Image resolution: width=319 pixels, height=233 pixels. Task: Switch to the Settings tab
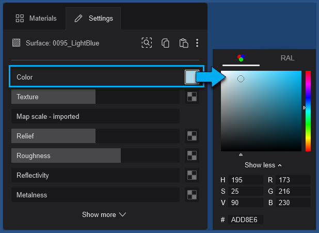[x=93, y=19]
